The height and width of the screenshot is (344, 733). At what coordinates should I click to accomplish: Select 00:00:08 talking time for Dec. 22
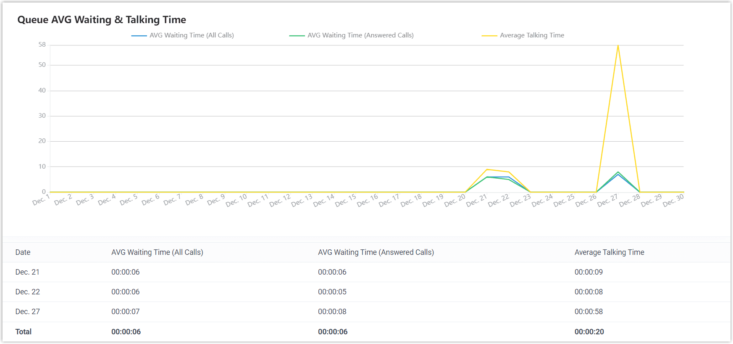coord(589,292)
